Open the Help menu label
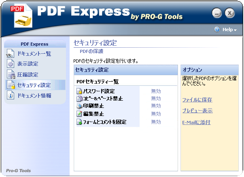The width and height of the screenshot is (244, 177). pyautogui.click(x=228, y=29)
